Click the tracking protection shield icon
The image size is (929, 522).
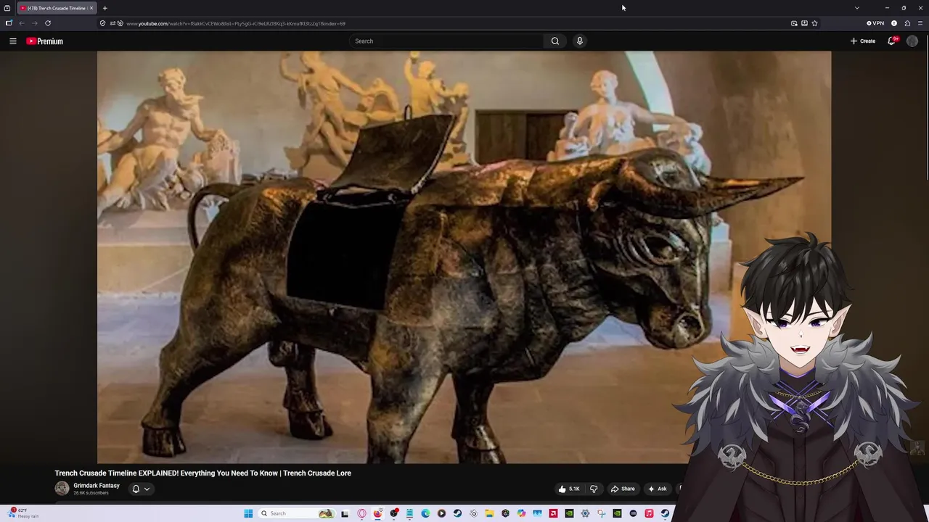click(x=102, y=23)
